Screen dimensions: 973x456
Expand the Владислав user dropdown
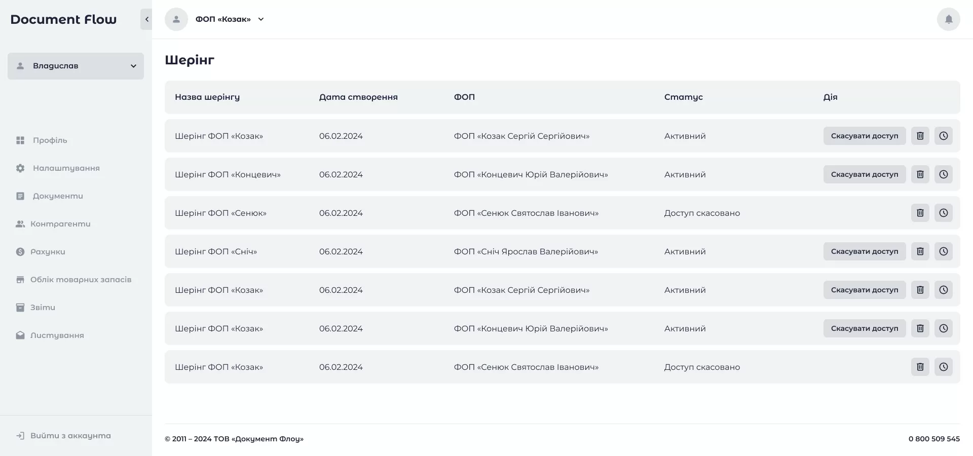tap(76, 66)
